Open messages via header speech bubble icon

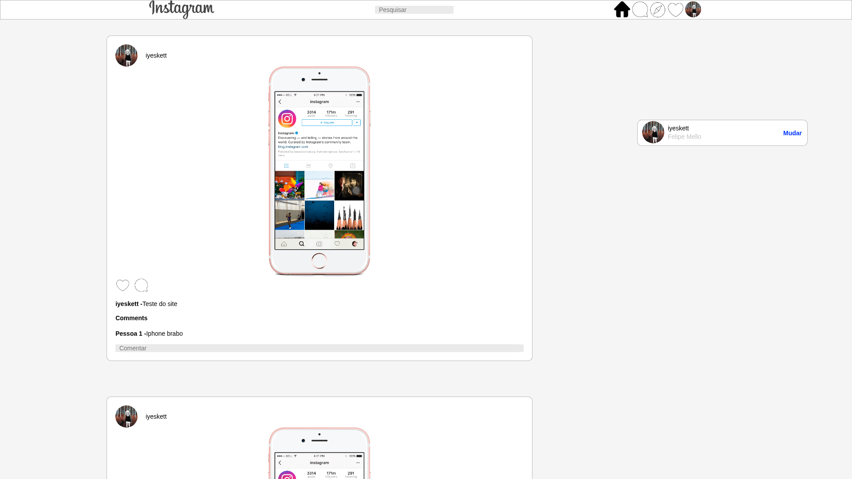[640, 9]
